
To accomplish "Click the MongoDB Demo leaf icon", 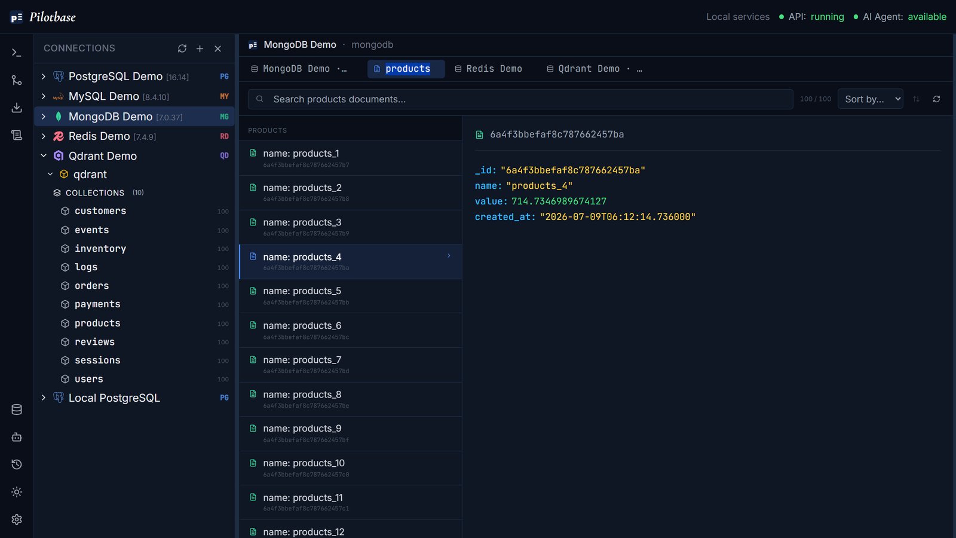I will (59, 117).
